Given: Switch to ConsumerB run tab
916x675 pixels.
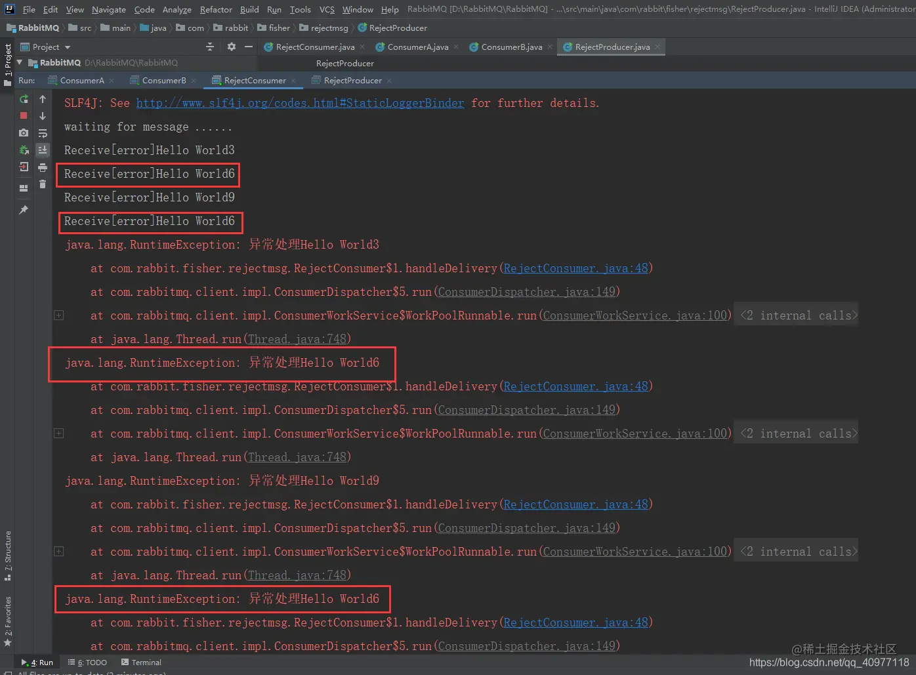Looking at the screenshot, I should [x=164, y=81].
